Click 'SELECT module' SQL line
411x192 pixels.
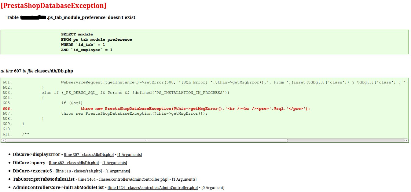(x=77, y=34)
